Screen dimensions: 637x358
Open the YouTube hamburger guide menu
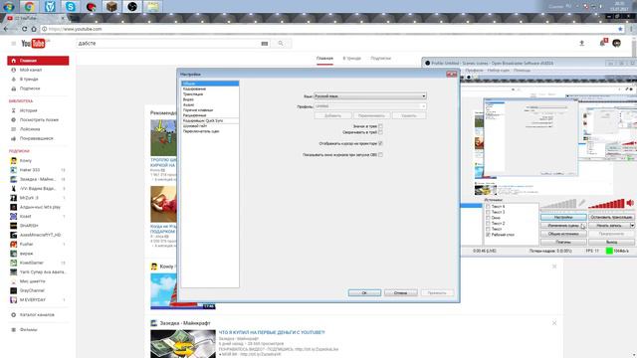pos(13,43)
